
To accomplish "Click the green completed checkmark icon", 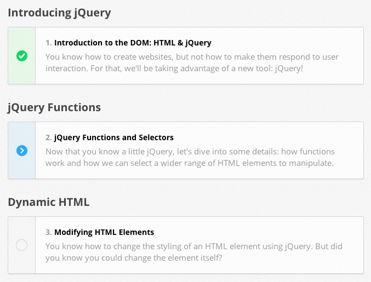I will click(x=22, y=56).
